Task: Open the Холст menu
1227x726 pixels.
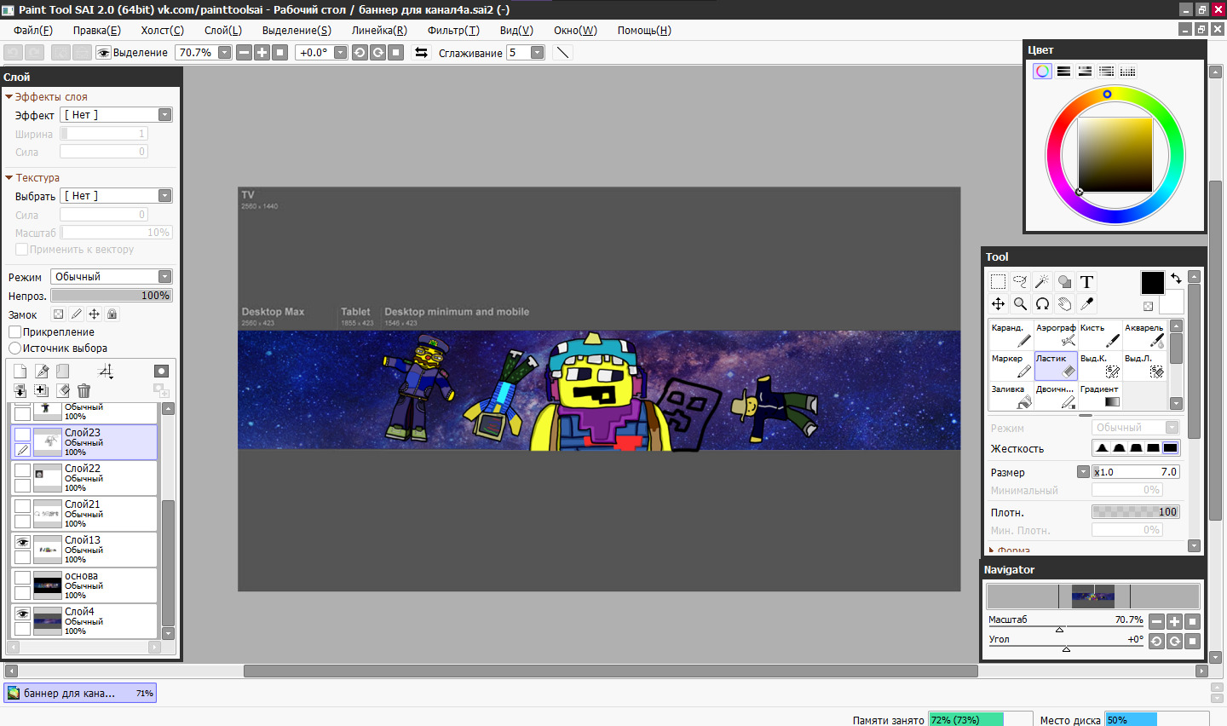Action: point(162,31)
